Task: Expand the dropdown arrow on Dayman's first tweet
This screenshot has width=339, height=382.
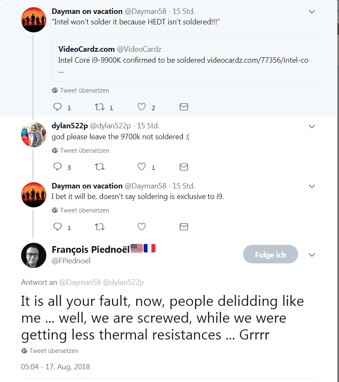Action: tap(312, 12)
